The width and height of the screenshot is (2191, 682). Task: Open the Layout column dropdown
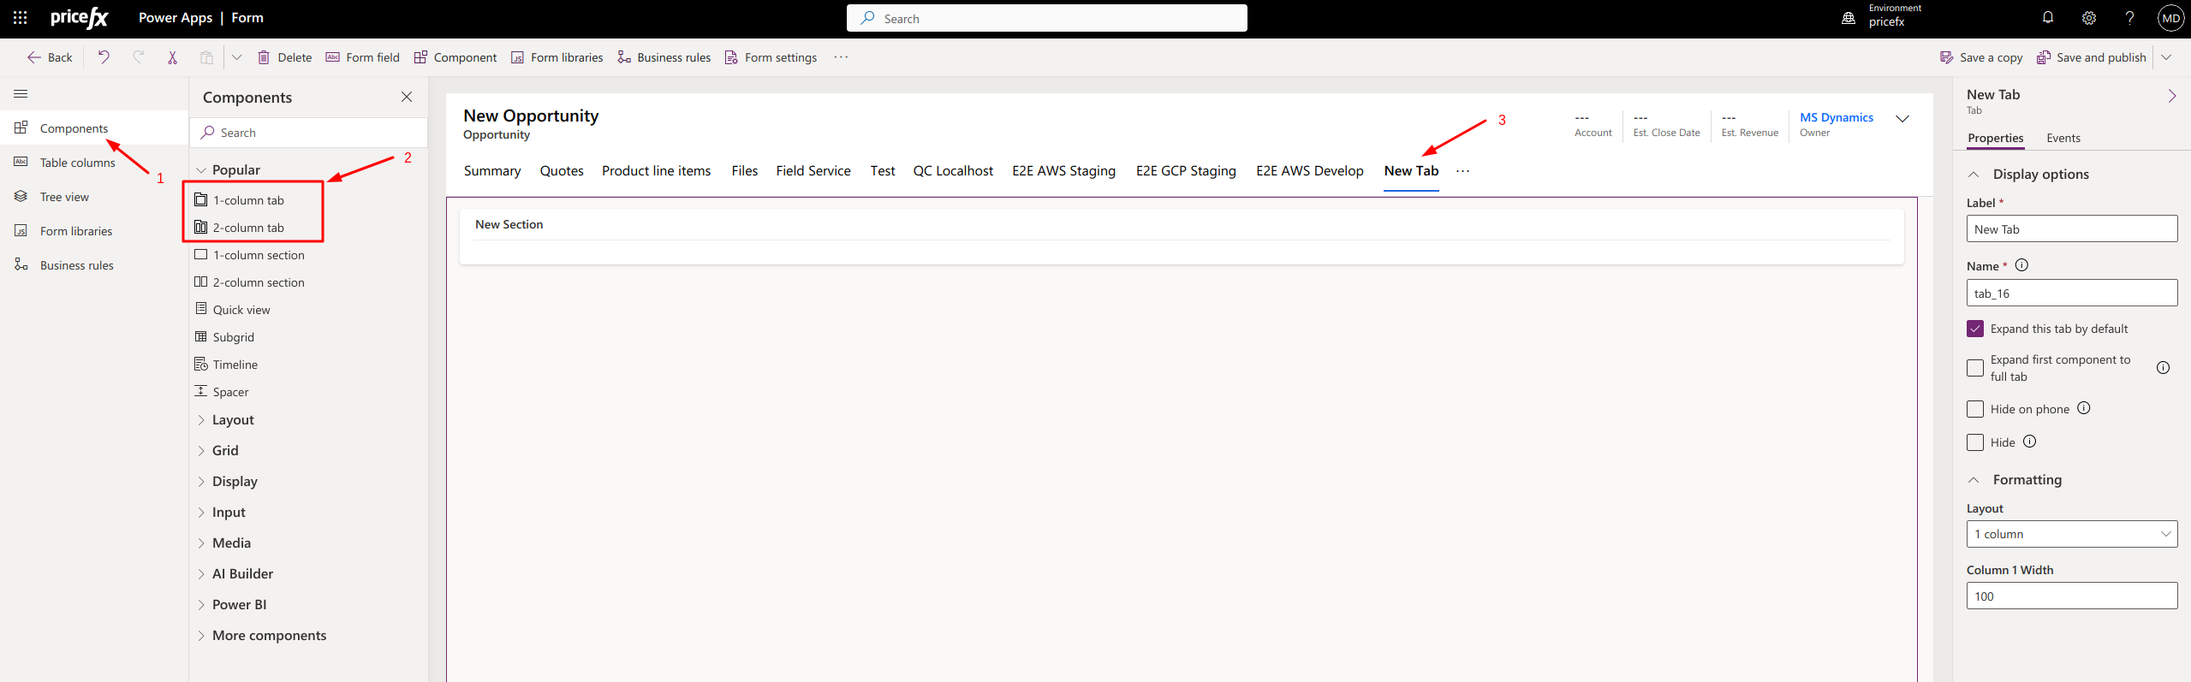pos(2071,534)
